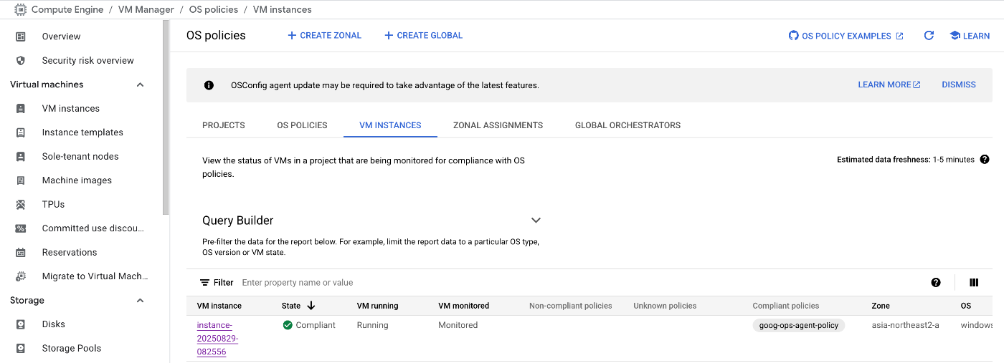Click the Disks sidebar icon
This screenshot has height=363, width=1004.
coord(21,324)
